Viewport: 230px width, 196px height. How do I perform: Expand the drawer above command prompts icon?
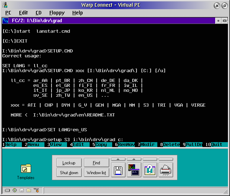[x=134, y=159]
